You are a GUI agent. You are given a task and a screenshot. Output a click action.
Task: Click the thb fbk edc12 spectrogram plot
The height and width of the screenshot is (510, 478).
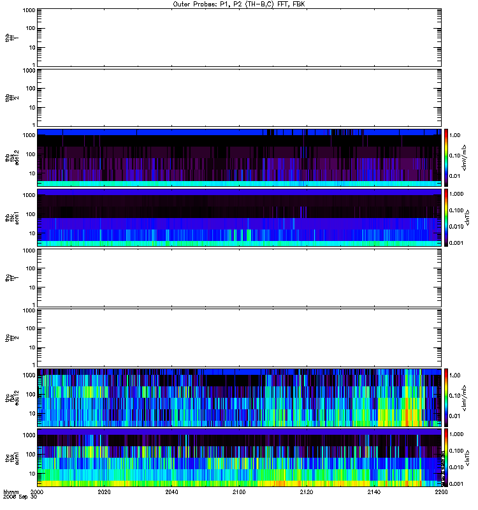click(x=239, y=157)
